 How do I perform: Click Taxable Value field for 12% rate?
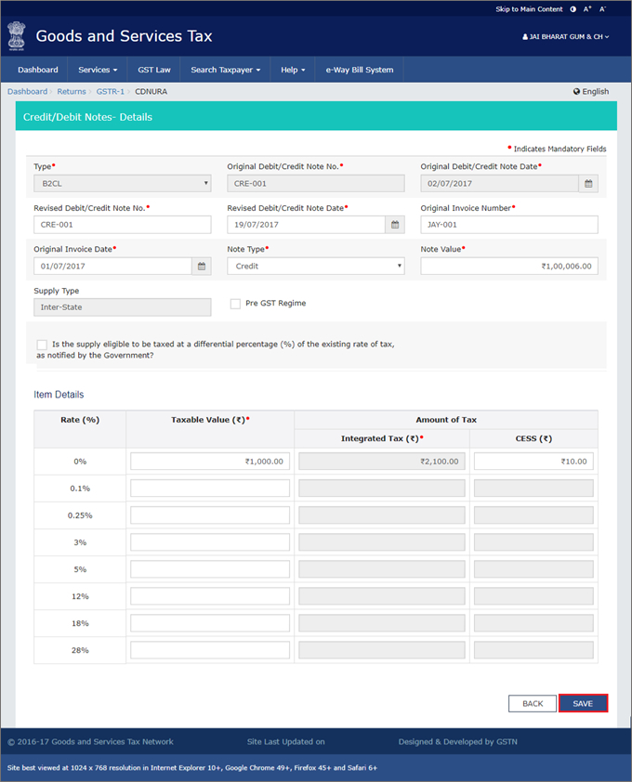(x=210, y=596)
